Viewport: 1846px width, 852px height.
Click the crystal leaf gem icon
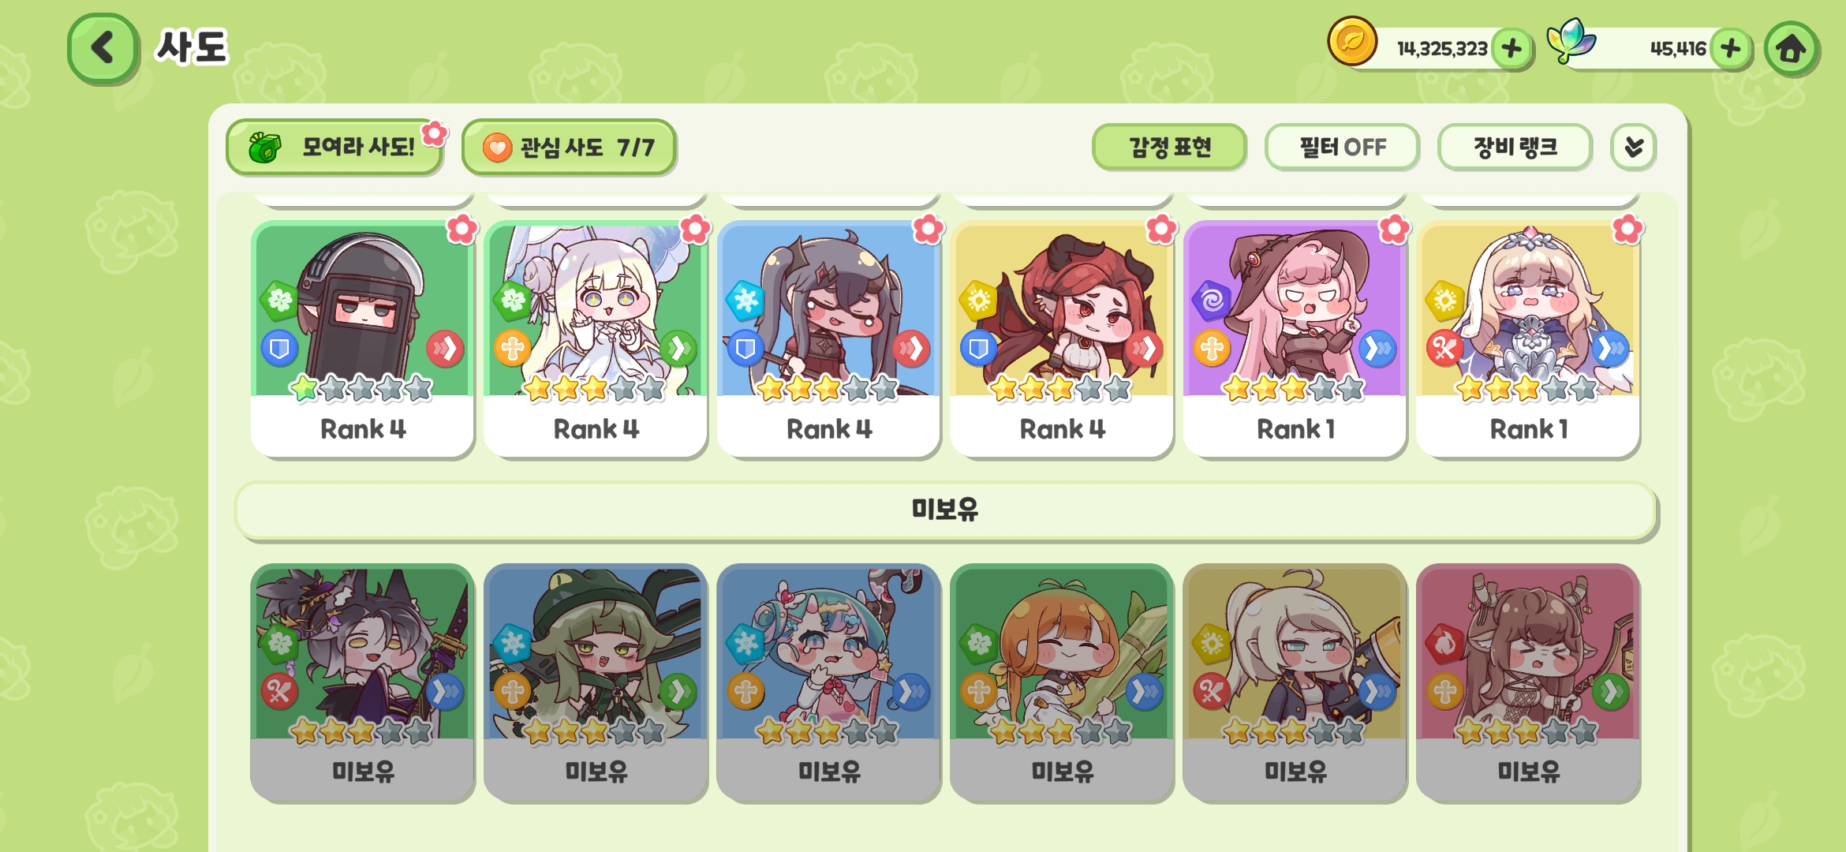(1571, 41)
